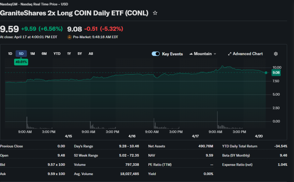Open chart settings gear icon
Image resolution: width=294 pixels, height=182 pixels.
point(276,54)
